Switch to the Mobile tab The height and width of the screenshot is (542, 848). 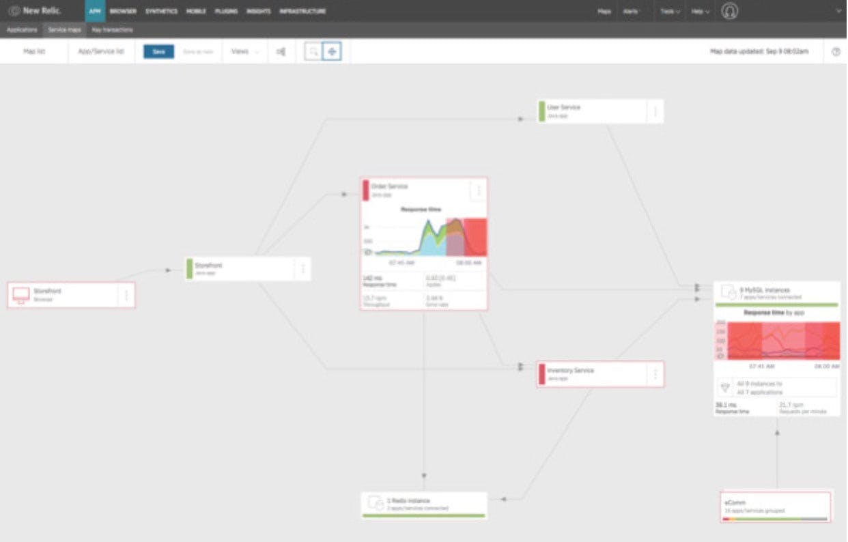point(196,11)
